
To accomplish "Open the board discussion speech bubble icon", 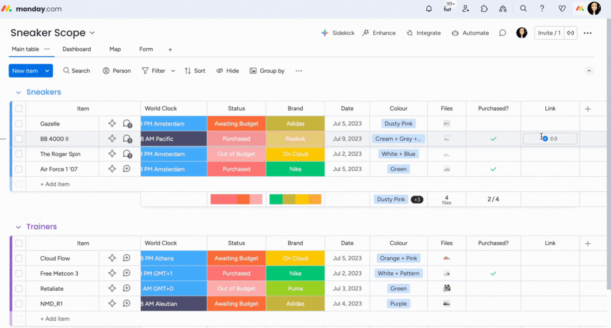I will pyautogui.click(x=503, y=33).
